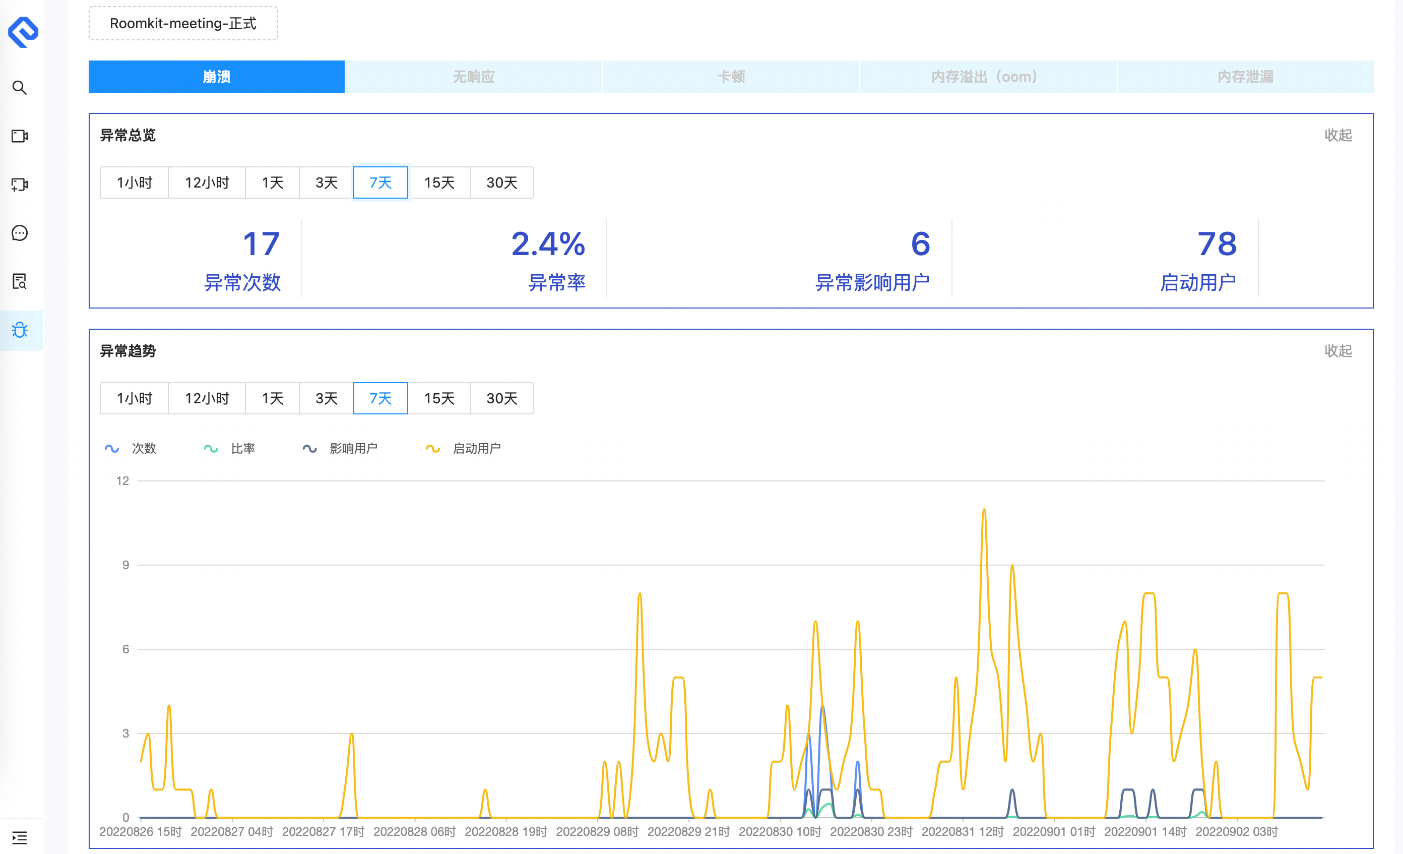The width and height of the screenshot is (1403, 854).
Task: Select 7天 range in 异常趋势
Action: (x=381, y=398)
